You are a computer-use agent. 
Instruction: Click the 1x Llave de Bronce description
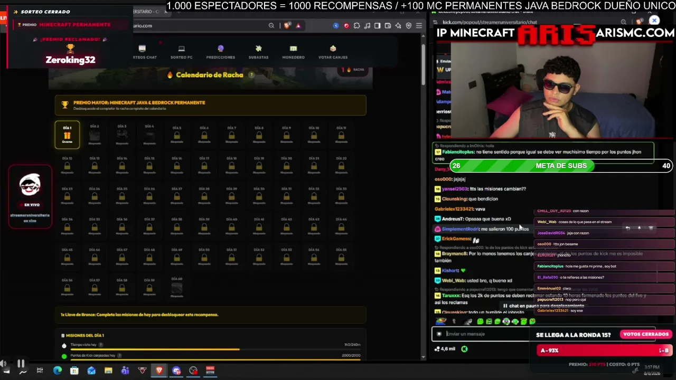coord(139,315)
